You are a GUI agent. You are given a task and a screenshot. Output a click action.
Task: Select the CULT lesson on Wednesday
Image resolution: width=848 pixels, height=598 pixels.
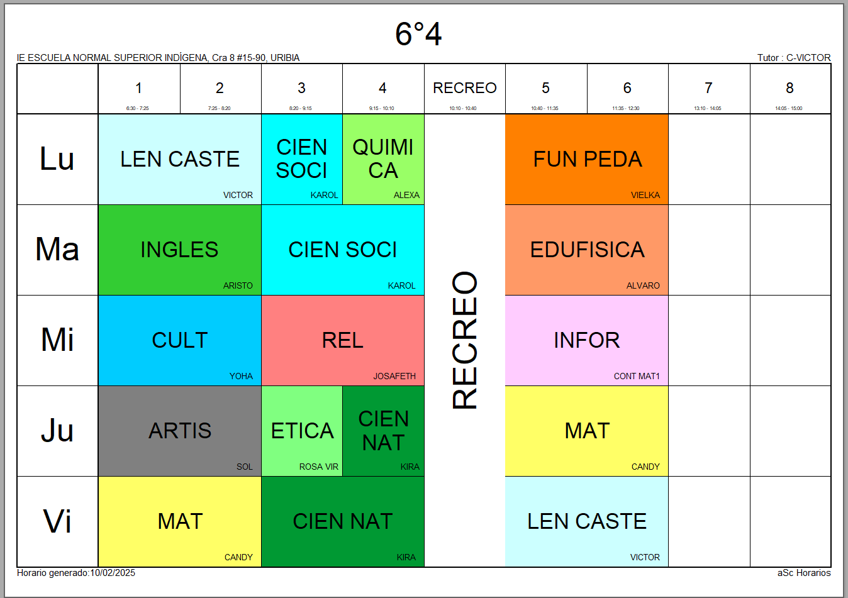point(179,340)
